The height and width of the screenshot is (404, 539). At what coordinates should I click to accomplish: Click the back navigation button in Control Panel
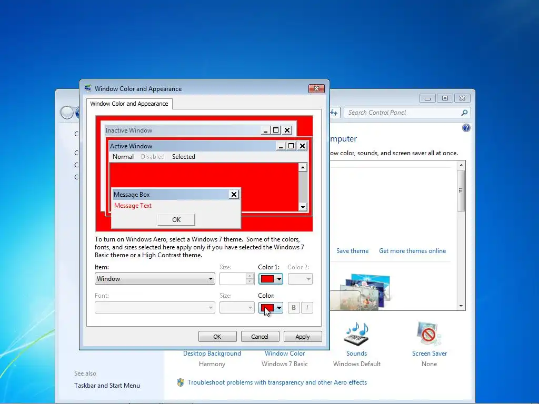tap(67, 113)
